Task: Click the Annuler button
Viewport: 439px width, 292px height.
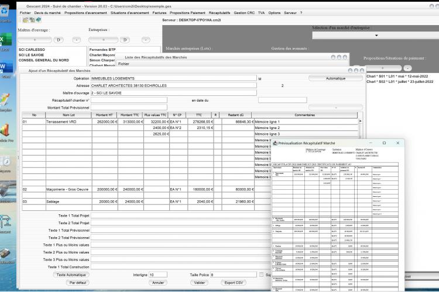Action: click(158, 283)
